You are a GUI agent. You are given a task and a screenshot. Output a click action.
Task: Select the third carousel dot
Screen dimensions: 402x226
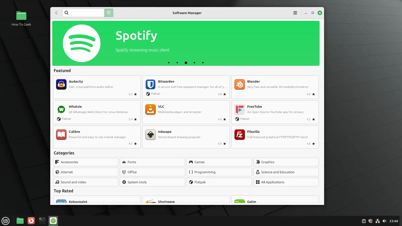point(186,63)
